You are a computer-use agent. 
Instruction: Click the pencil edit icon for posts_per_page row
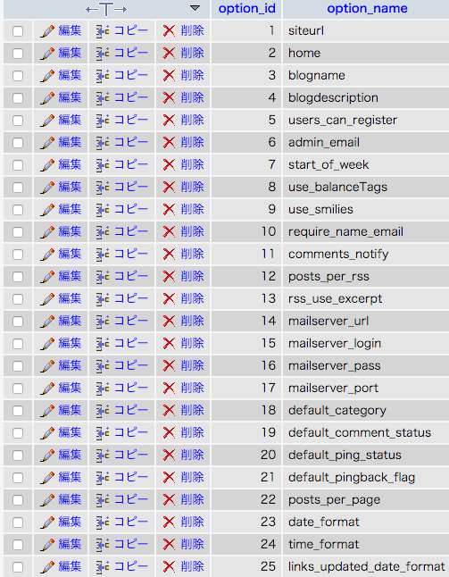(47, 500)
